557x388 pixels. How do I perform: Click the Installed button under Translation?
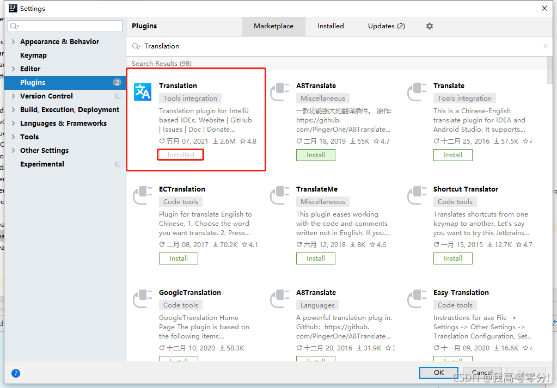(180, 155)
